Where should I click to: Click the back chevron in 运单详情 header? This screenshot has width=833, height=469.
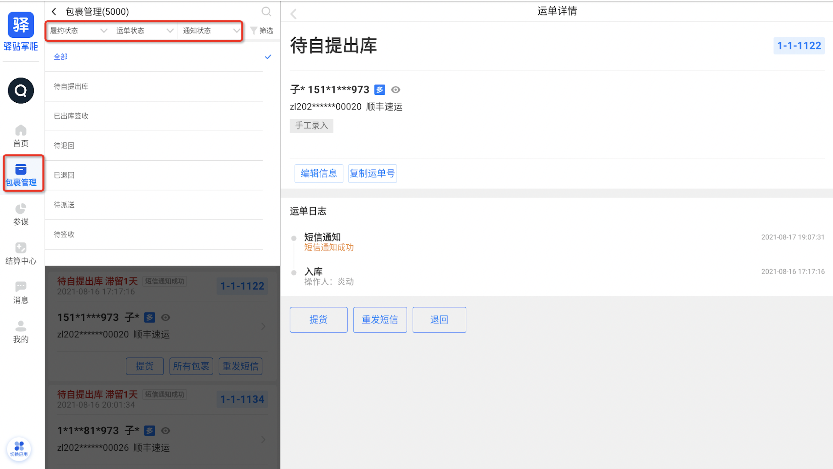coord(294,14)
